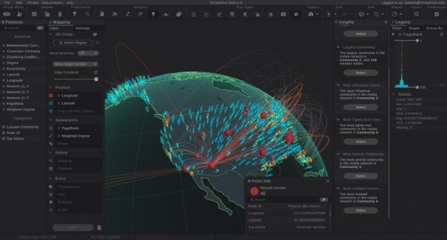
Task: Open the Show Heatmap Off dropdown
Action: coord(88,53)
